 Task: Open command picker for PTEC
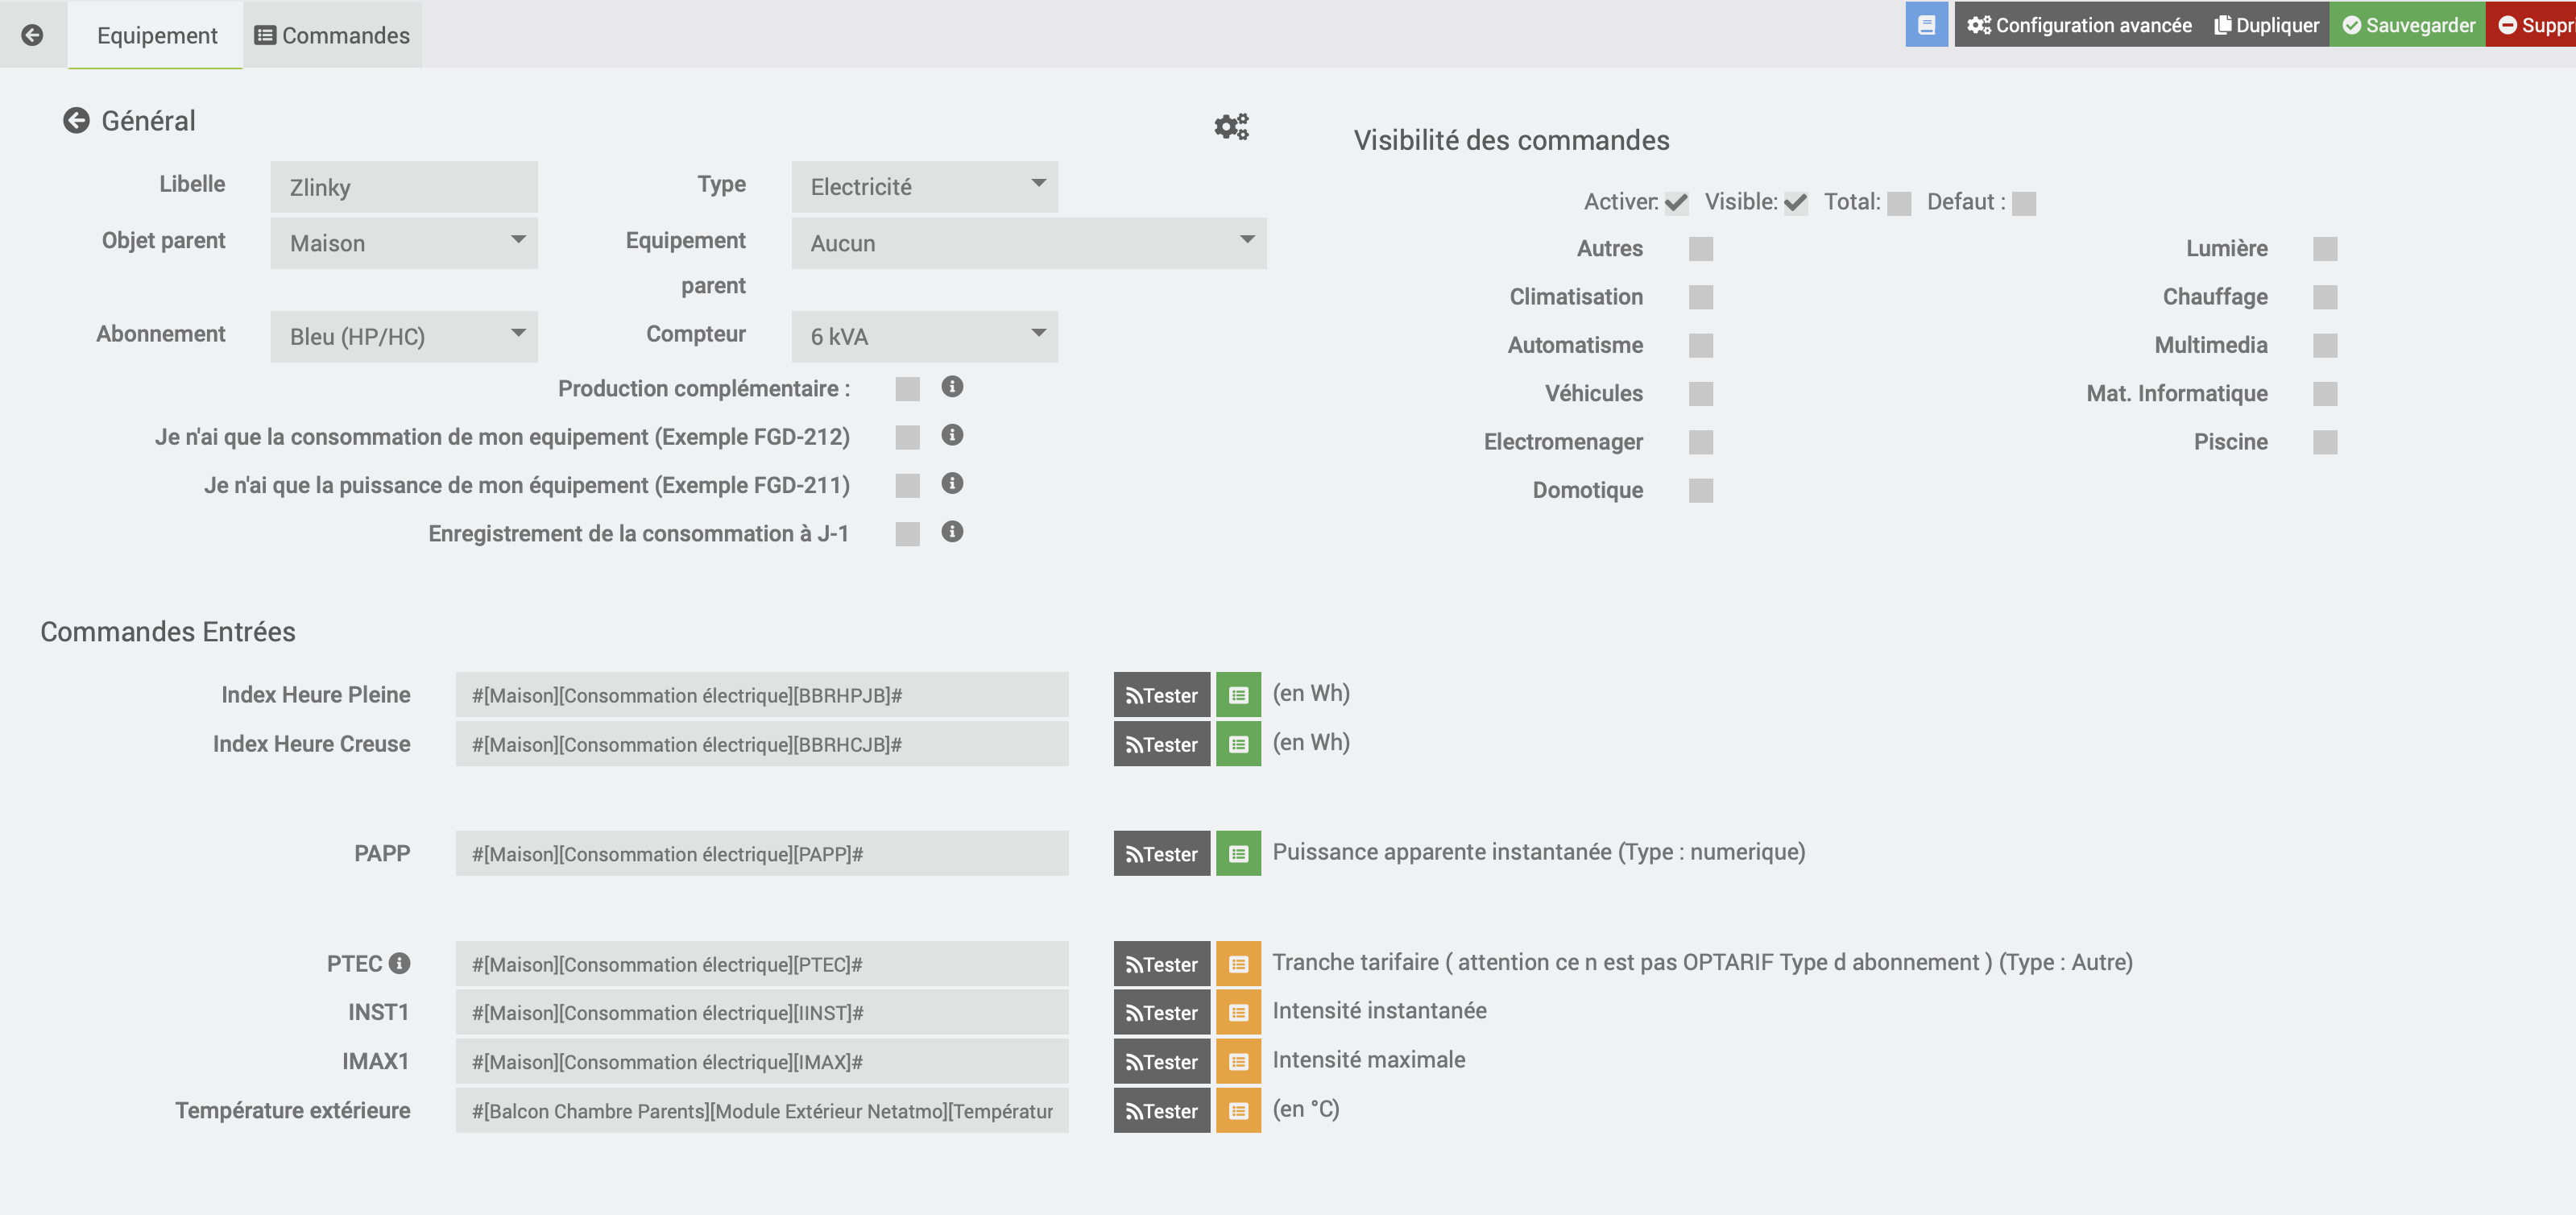1238,964
